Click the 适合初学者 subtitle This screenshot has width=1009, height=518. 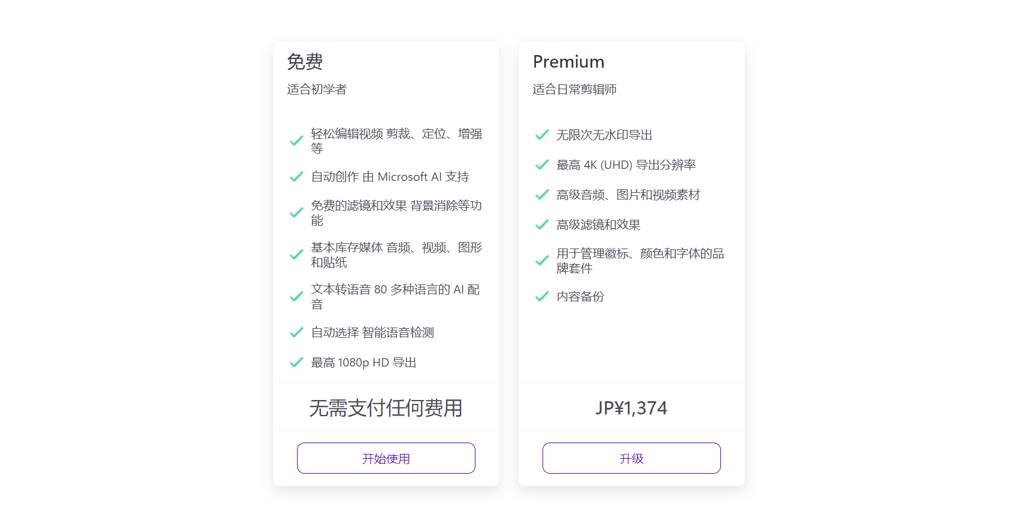tap(317, 89)
